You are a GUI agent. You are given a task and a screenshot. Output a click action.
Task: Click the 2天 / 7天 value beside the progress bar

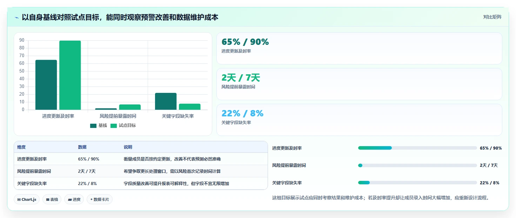489,165
